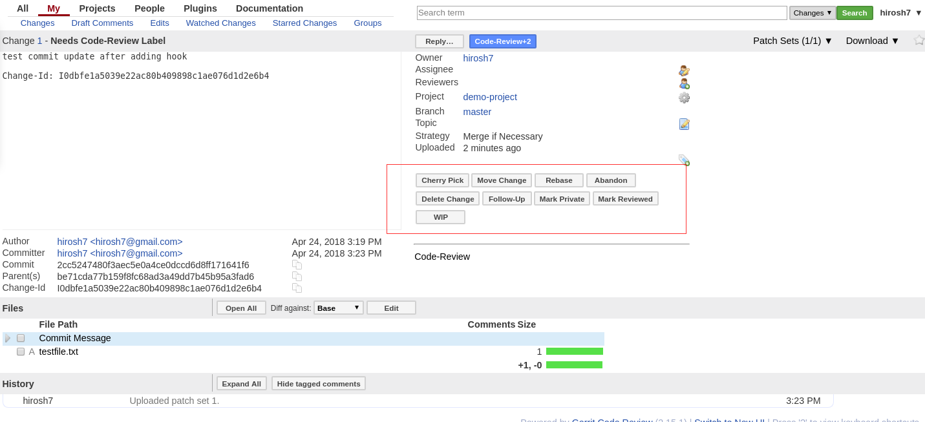The image size is (925, 422).
Task: Click the Mark Private button
Action: pos(562,199)
